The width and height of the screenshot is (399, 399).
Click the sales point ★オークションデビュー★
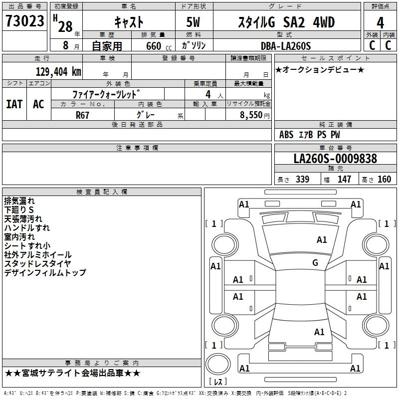tap(320, 70)
